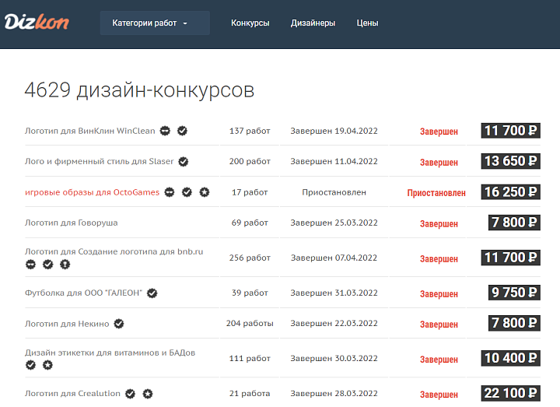Go to the Дизайнеры page

[x=313, y=23]
